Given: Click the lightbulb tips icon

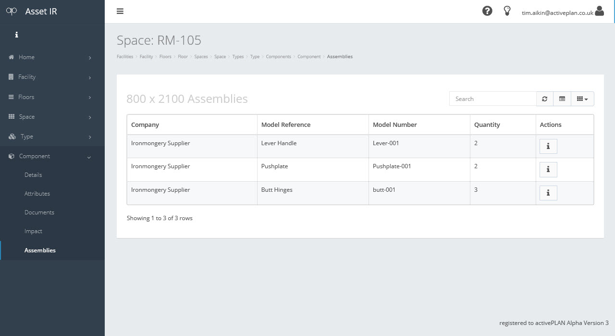Looking at the screenshot, I should coord(507,11).
